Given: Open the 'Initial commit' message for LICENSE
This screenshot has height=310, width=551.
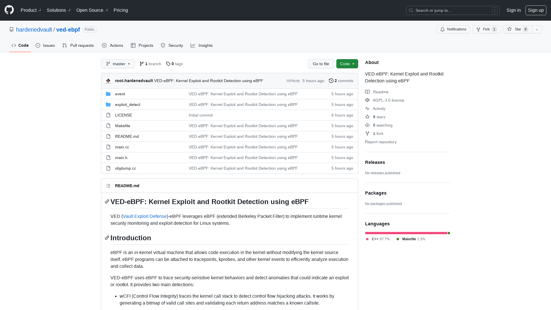Looking at the screenshot, I should [201, 115].
